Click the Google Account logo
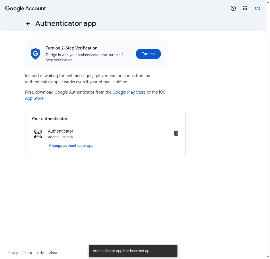Image resolution: width=270 pixels, height=259 pixels. pyautogui.click(x=25, y=8)
